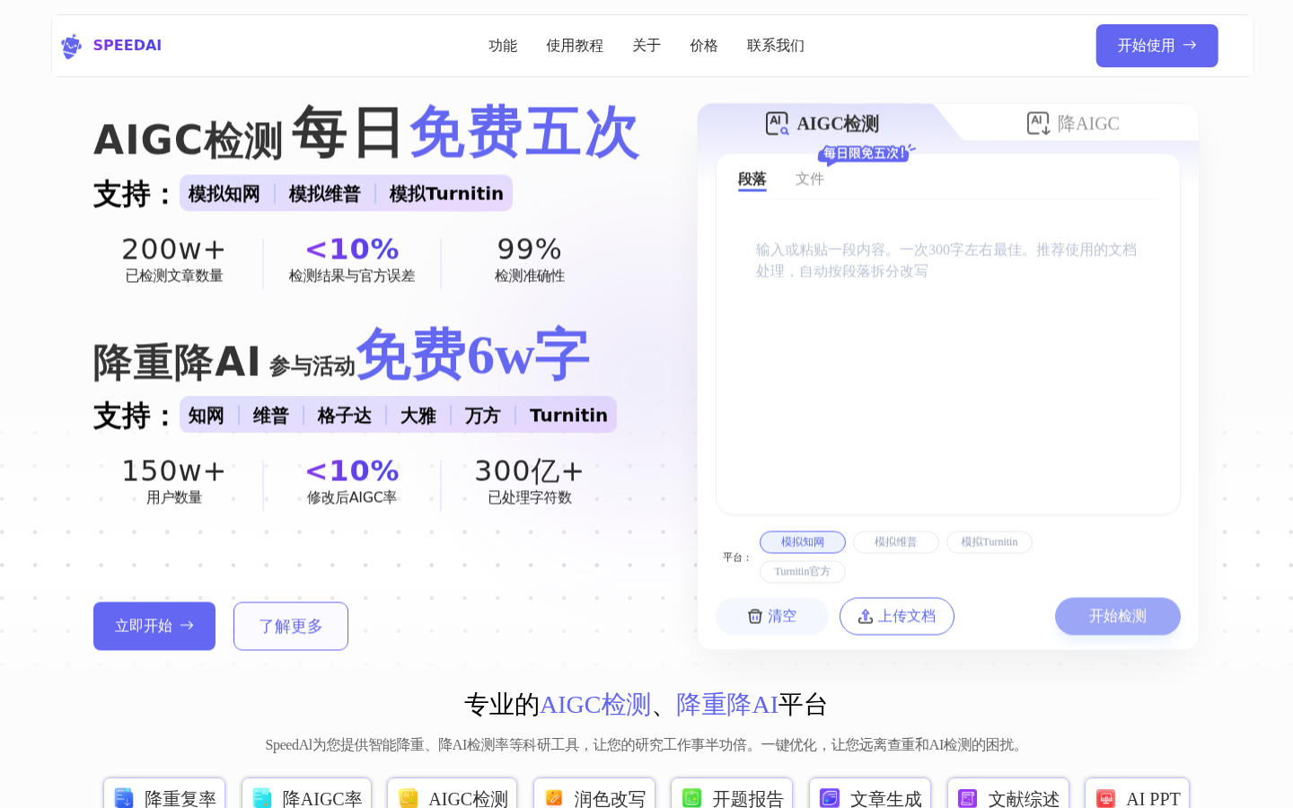Click the 大雅 supported platform label
Screen dimensions: 1293x808
[x=418, y=416]
